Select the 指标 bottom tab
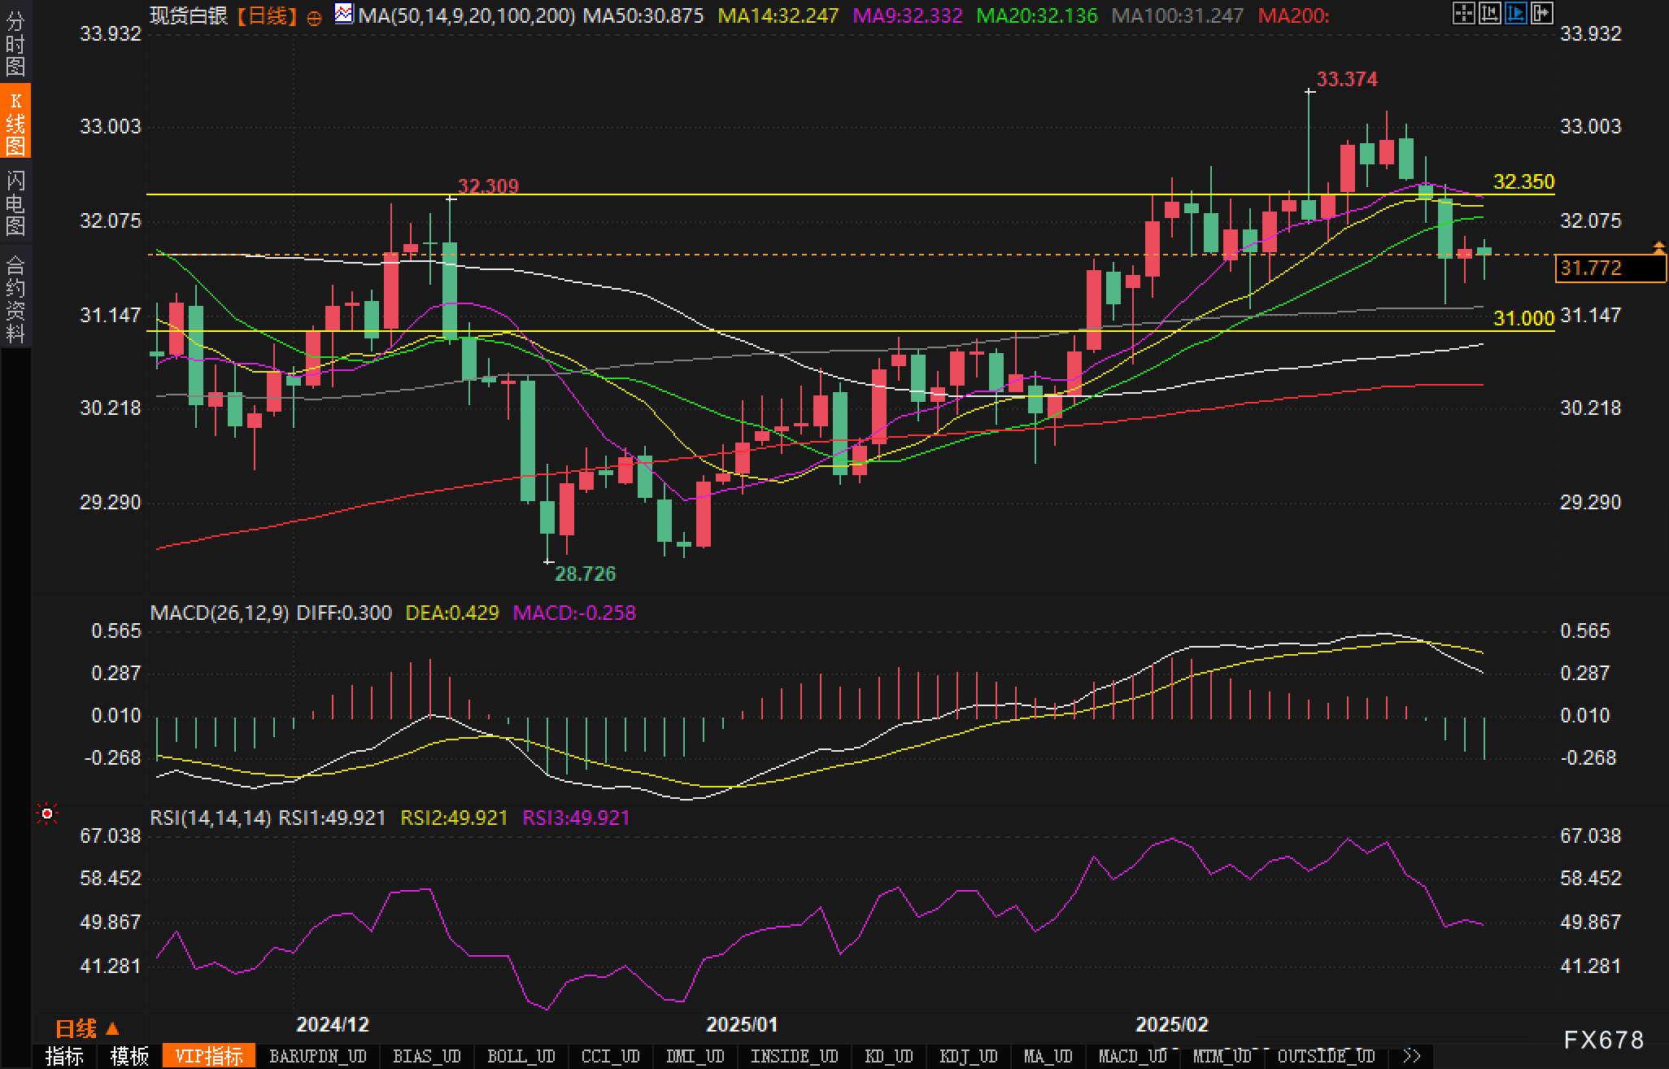This screenshot has height=1069, width=1669. (x=64, y=1056)
